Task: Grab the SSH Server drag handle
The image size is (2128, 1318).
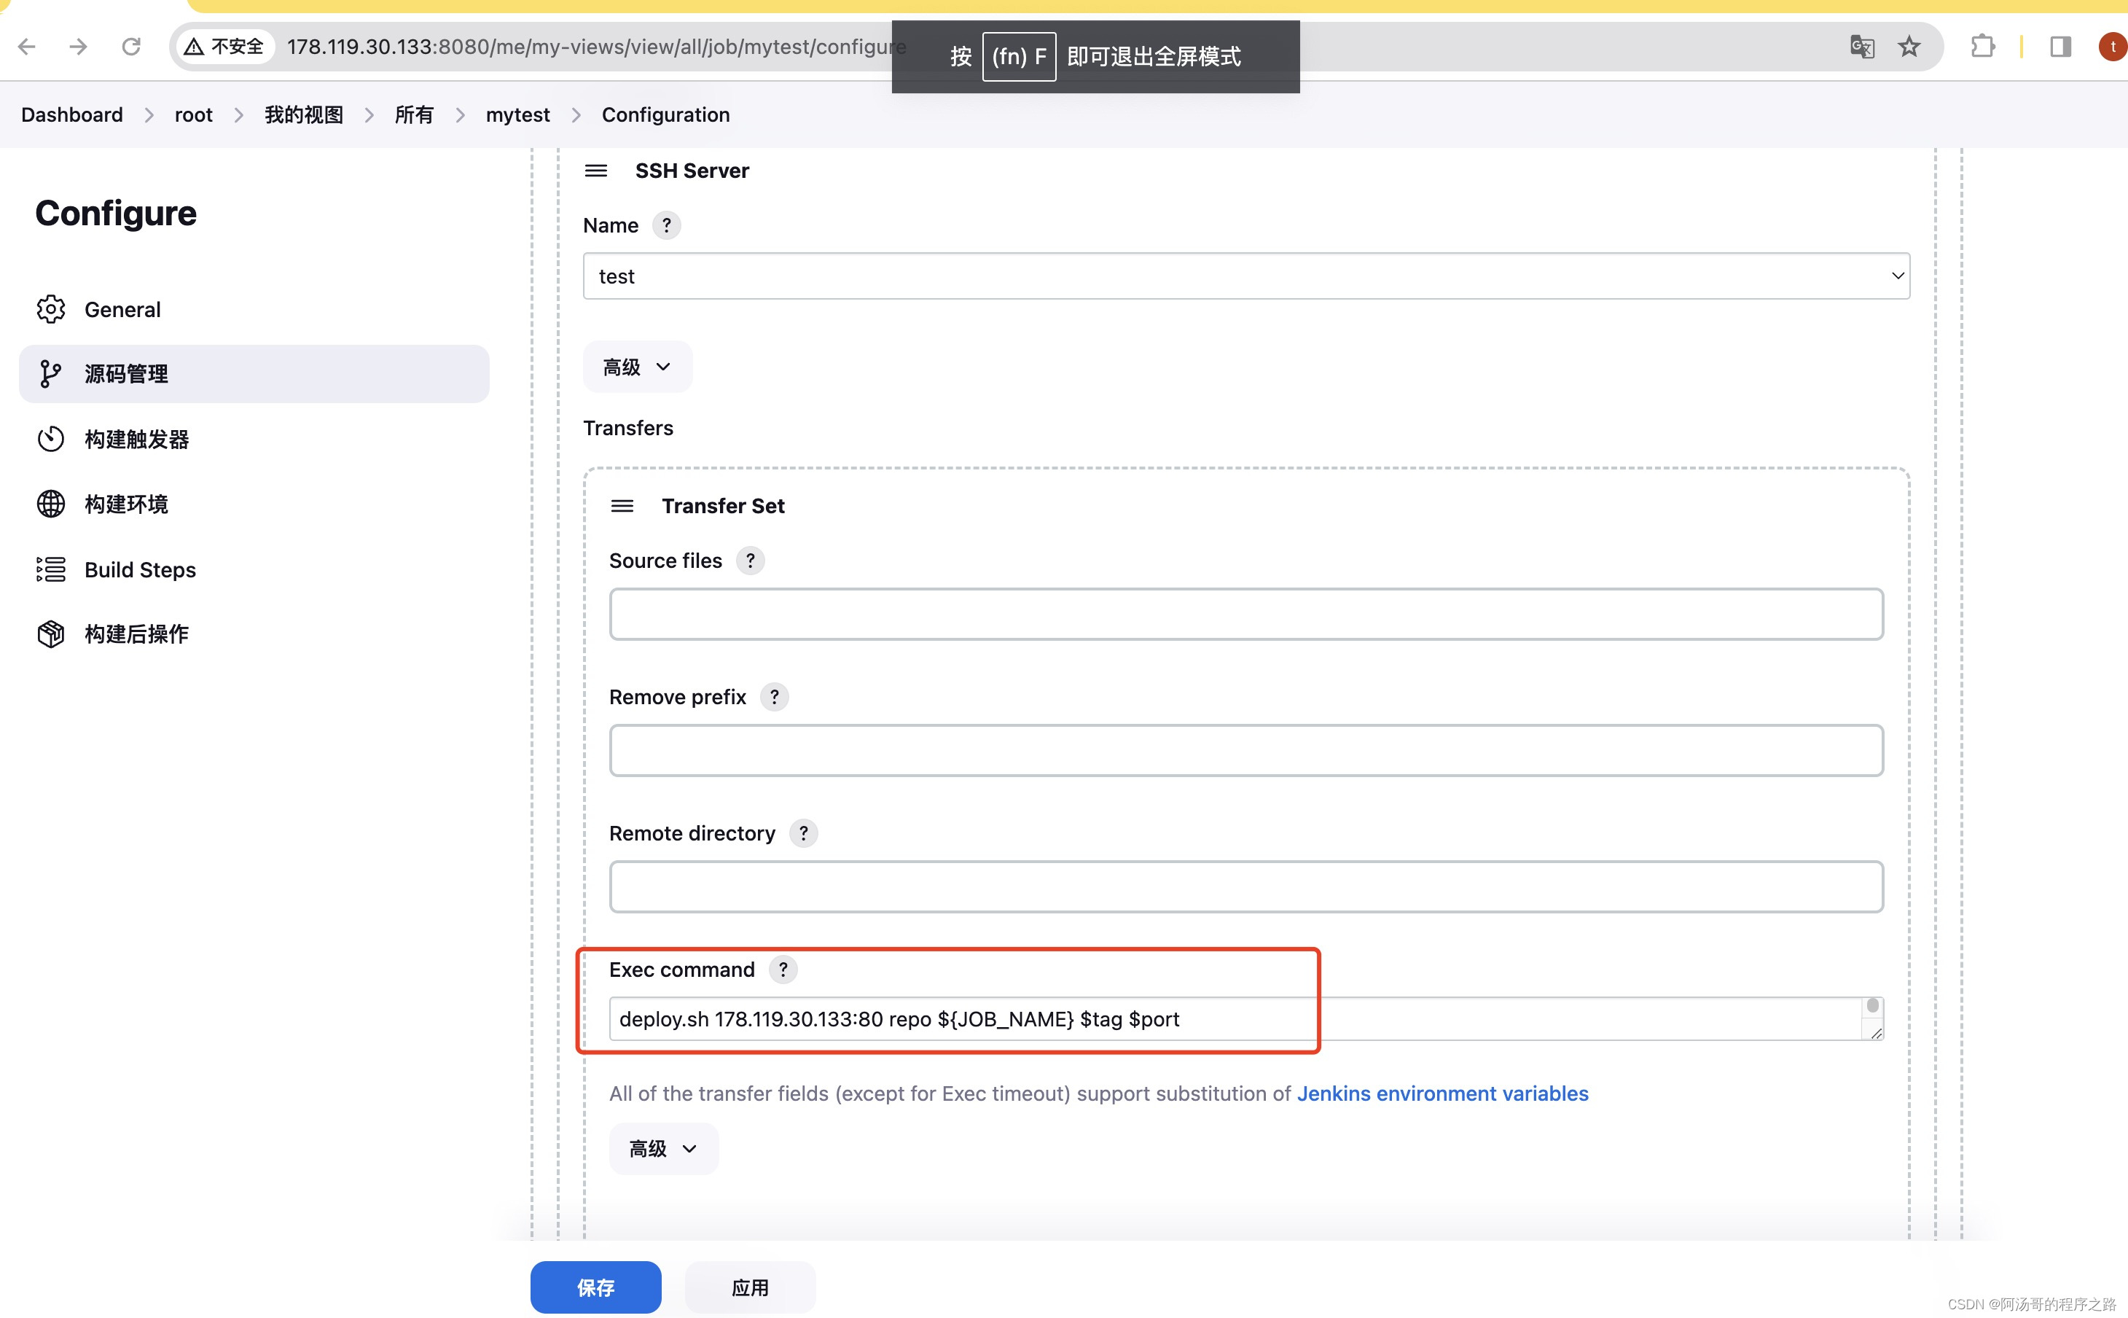Action: (x=596, y=171)
